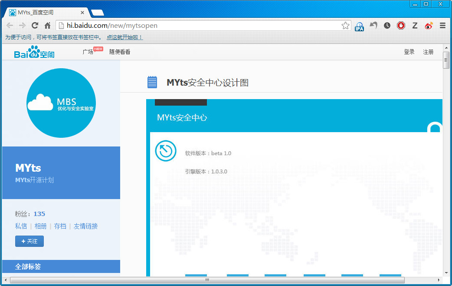Open the clock extension icon
This screenshot has width=452, height=286.
tap(387, 25)
